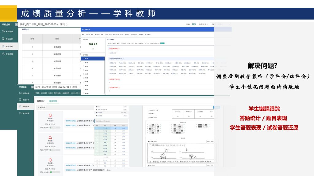Click the red bell icon above 第1题

50,115
